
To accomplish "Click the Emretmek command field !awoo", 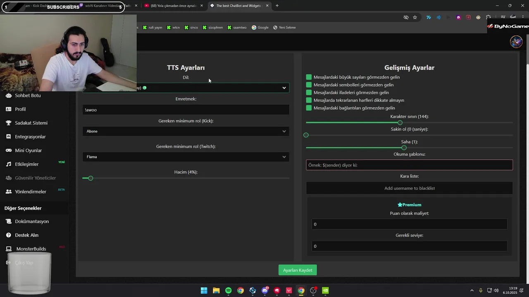I will click(x=186, y=110).
